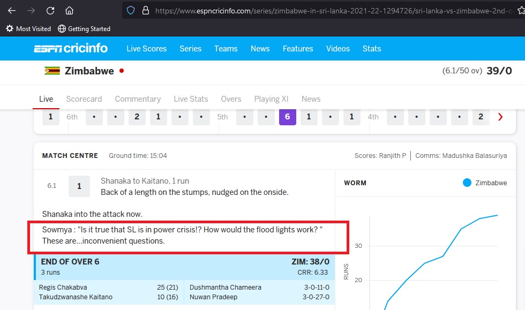
Task: Switch to the Commentary tab
Action: (138, 99)
